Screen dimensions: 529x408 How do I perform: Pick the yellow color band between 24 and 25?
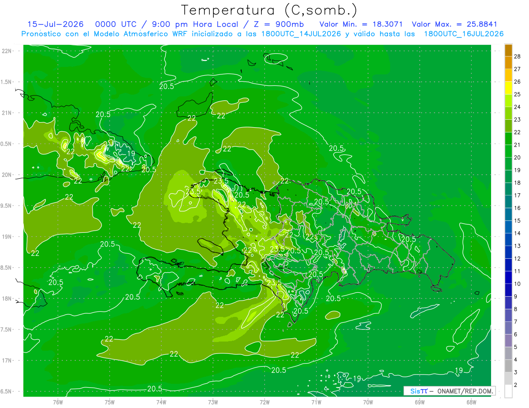508,101
